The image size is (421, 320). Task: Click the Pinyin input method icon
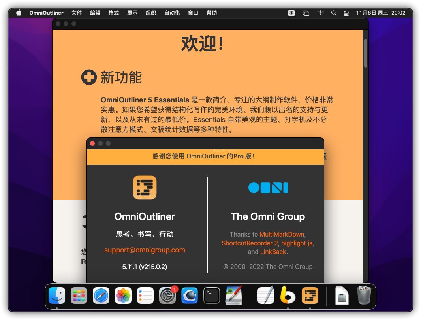(x=291, y=13)
